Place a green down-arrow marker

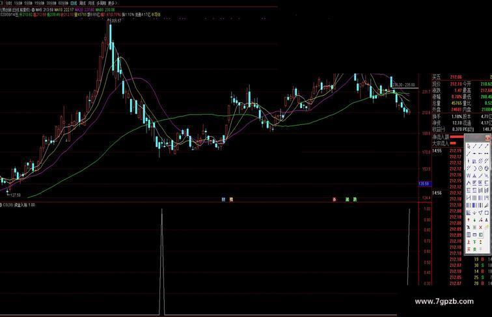click(474, 220)
